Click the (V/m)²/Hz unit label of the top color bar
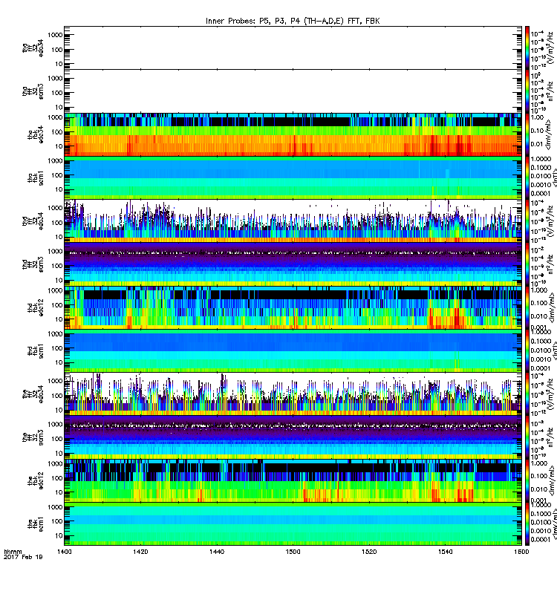The image size is (557, 594). click(551, 48)
